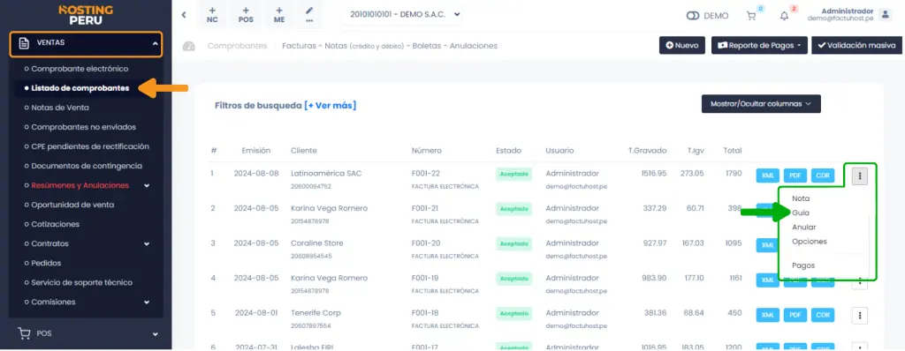The height and width of the screenshot is (351, 905).
Task: Download XML for invoice F001-22
Action: point(768,175)
